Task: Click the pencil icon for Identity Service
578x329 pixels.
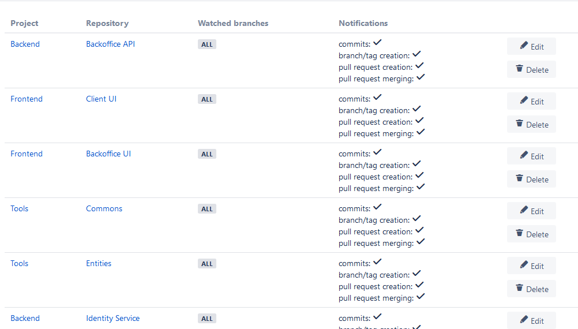Action: 524,320
